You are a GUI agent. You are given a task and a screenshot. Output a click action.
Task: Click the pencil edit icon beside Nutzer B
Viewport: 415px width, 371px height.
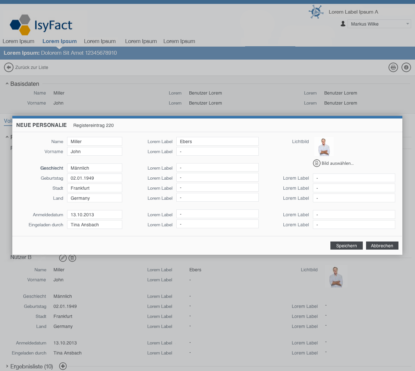coord(63,258)
